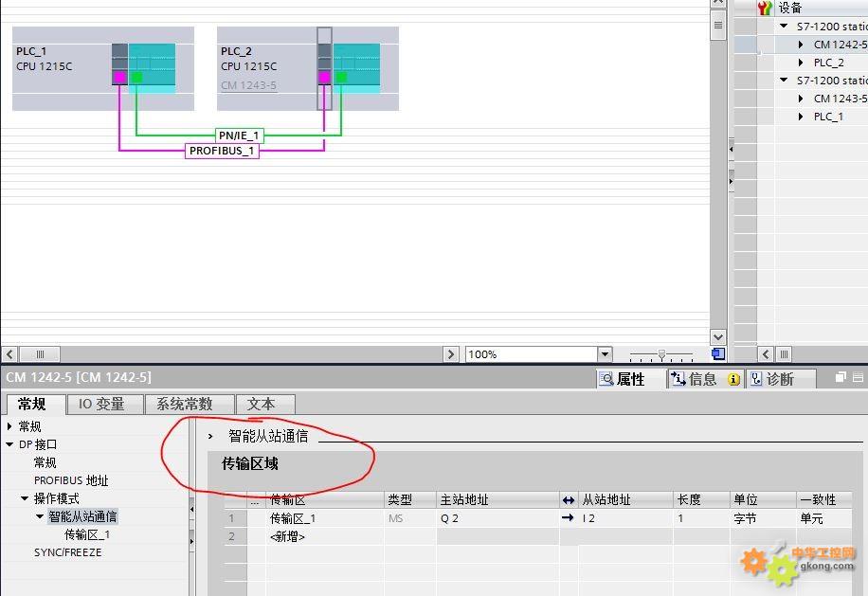
Task: Collapse the DP 接口 node
Action: [9, 444]
